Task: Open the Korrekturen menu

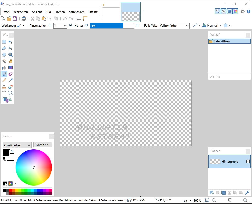Action: click(x=76, y=12)
